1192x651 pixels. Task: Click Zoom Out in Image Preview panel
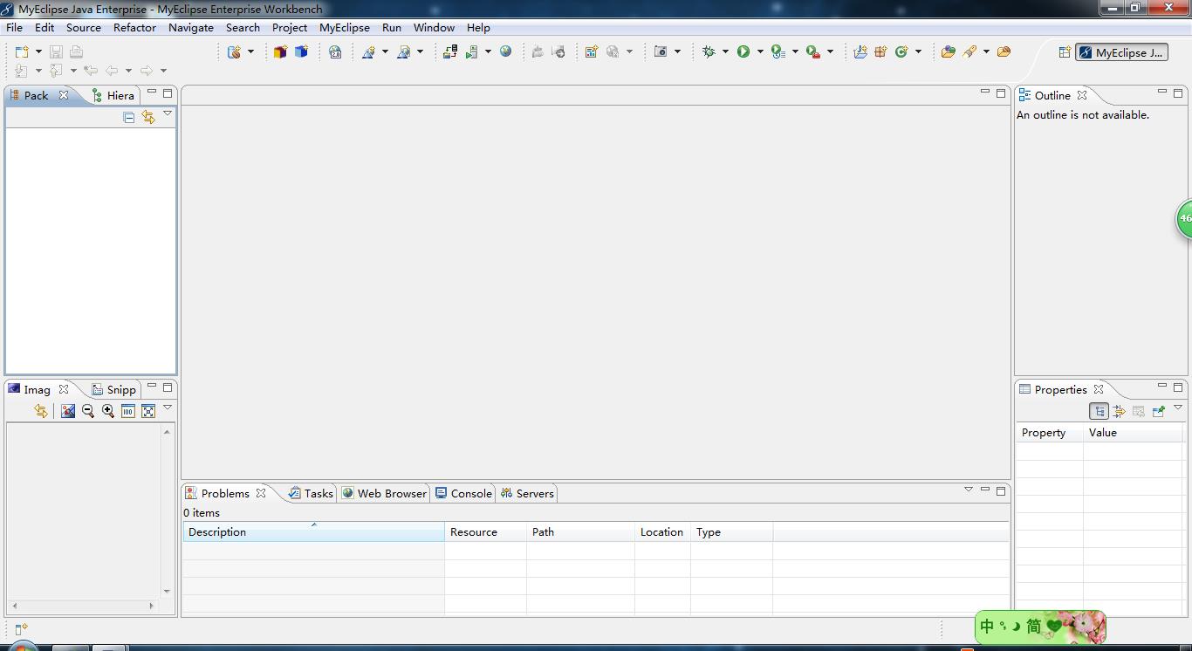tap(87, 411)
